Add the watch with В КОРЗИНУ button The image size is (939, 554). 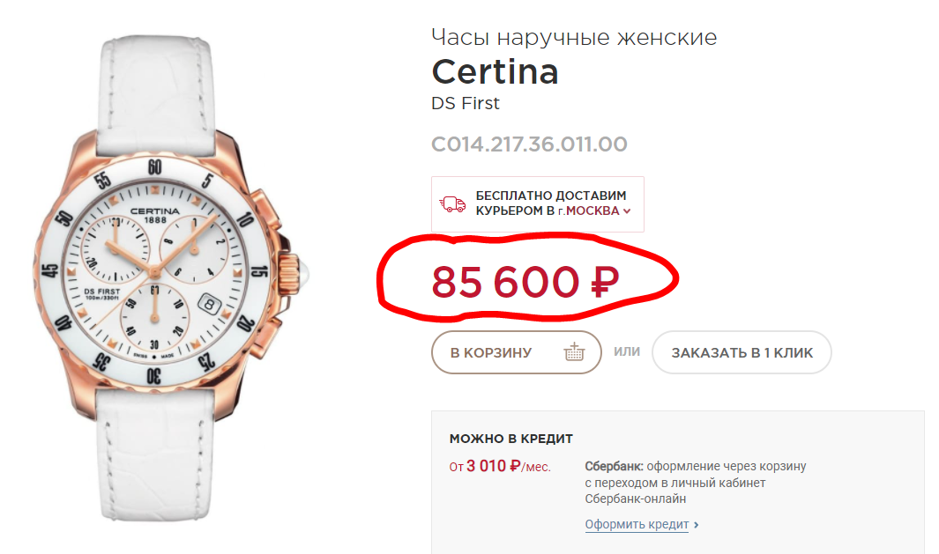click(516, 352)
